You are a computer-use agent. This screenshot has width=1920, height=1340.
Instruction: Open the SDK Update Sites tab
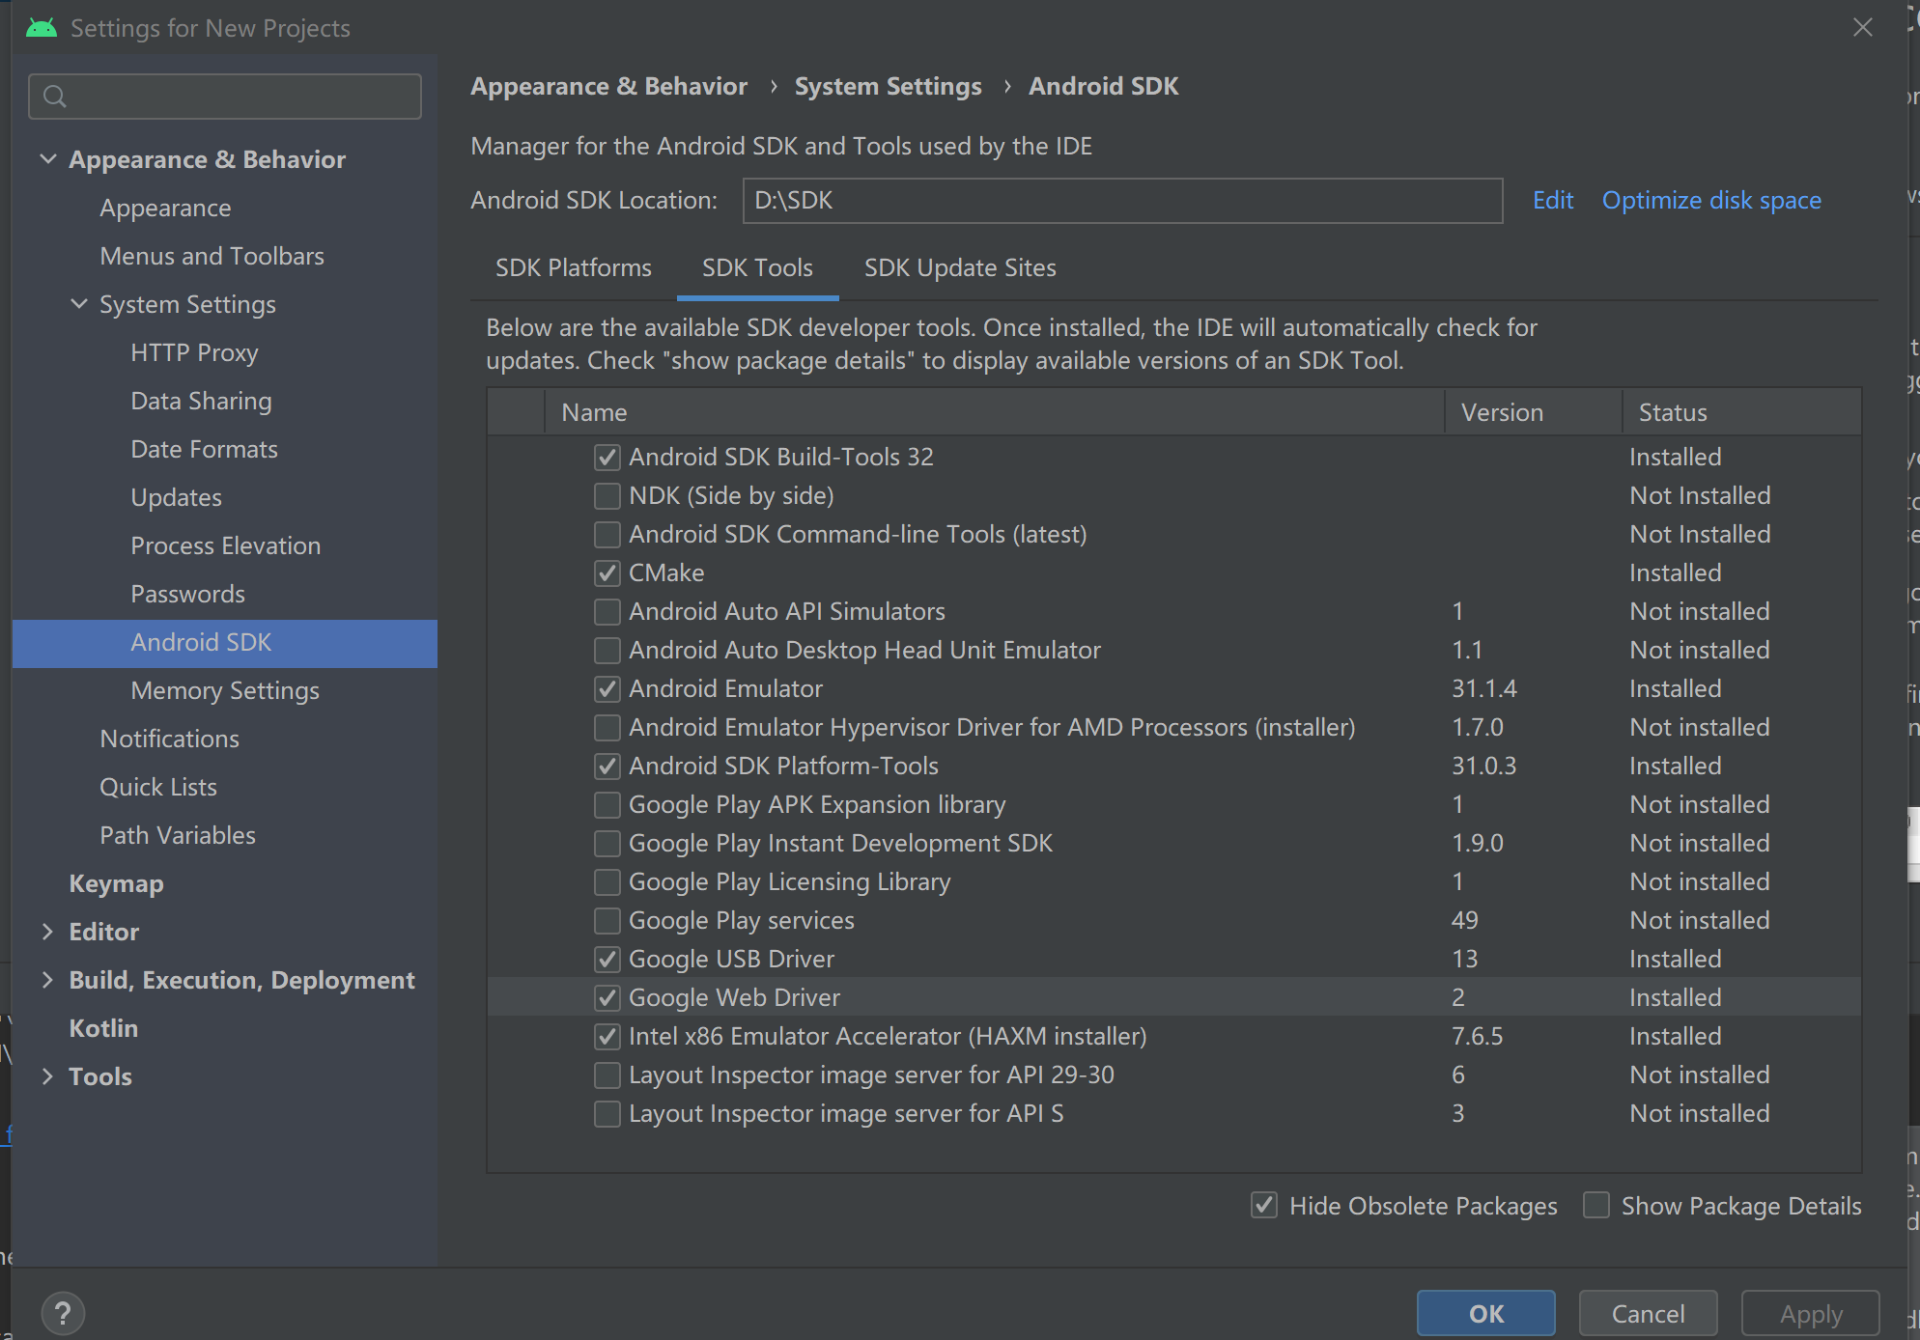click(x=960, y=267)
